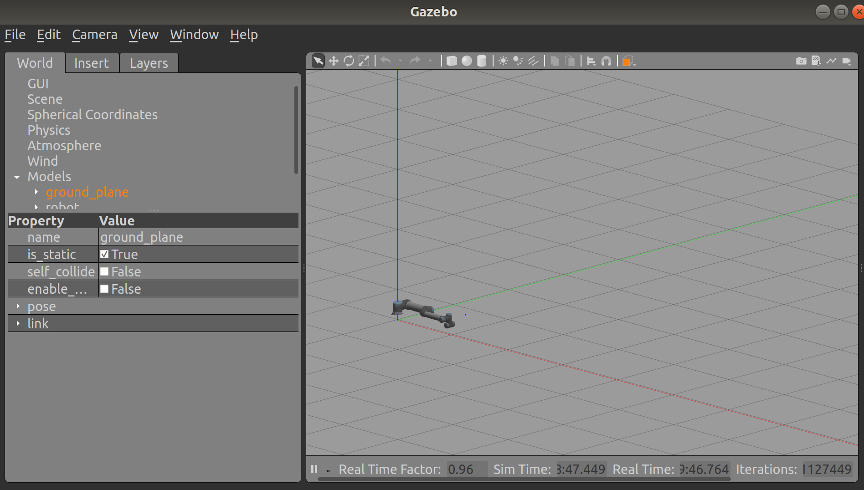Screen dimensions: 864x490
Task: Click the copy icon in toolbar
Action: [555, 61]
